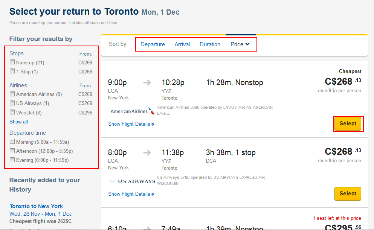
Task: Show flight details for US Airways flight
Action: point(131,194)
